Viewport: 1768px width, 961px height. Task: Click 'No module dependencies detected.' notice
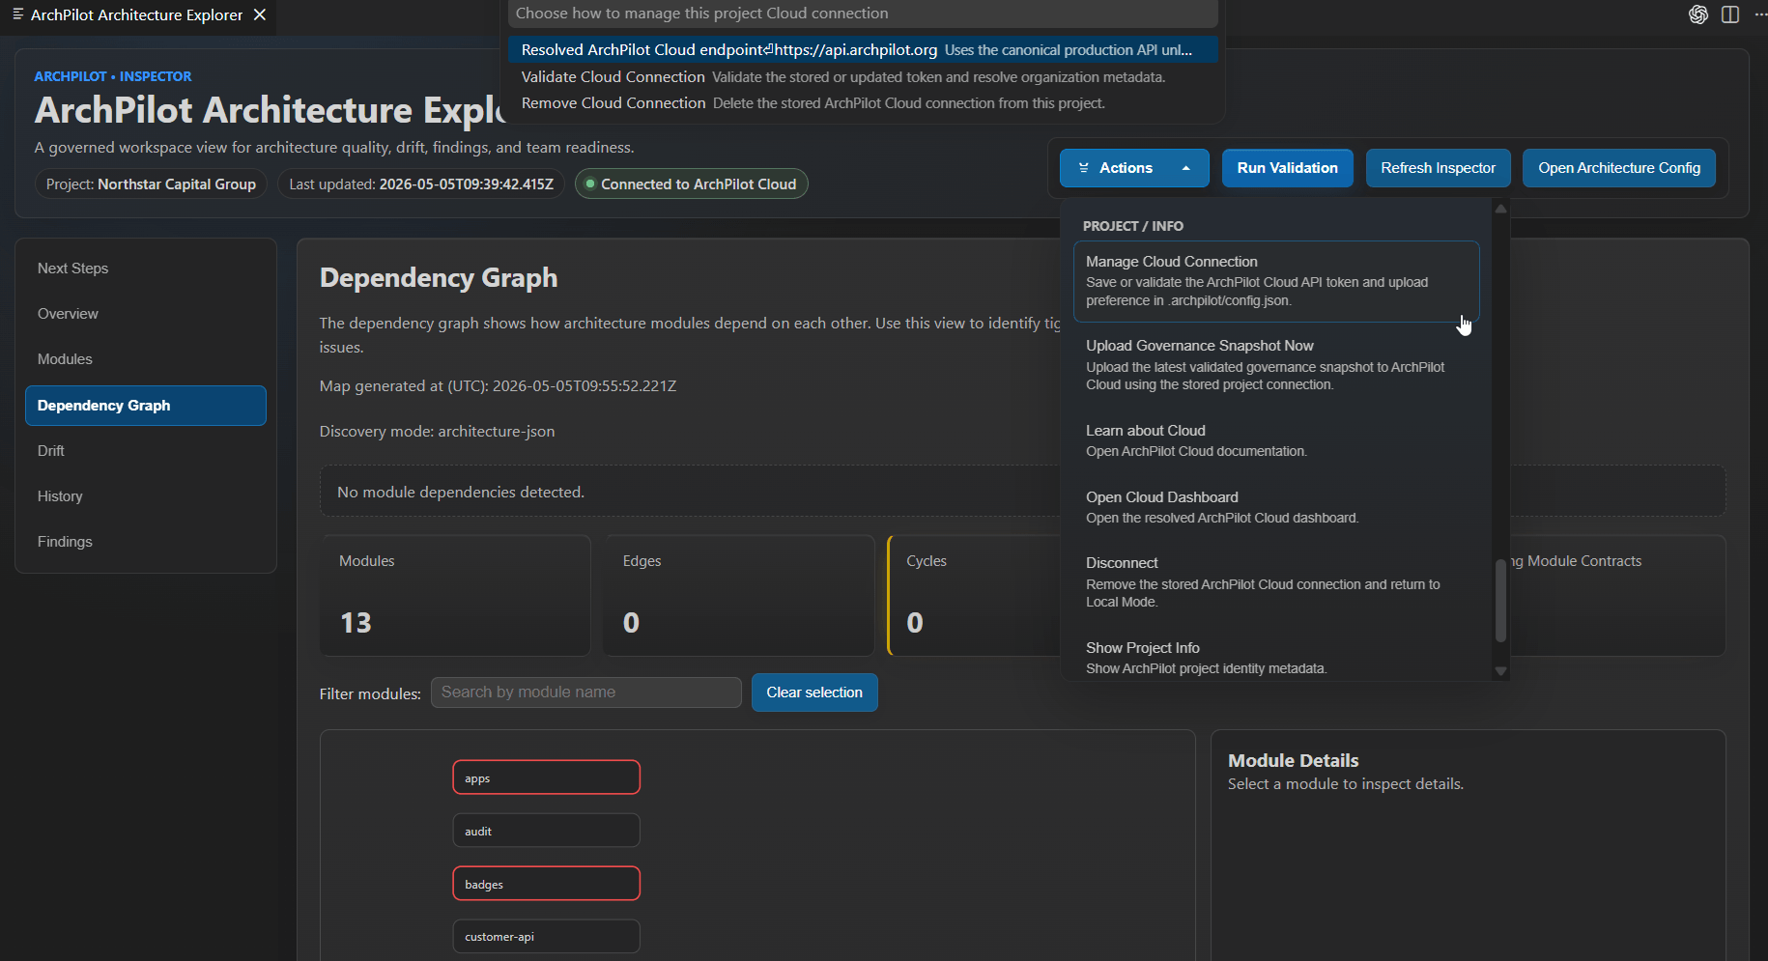(461, 493)
